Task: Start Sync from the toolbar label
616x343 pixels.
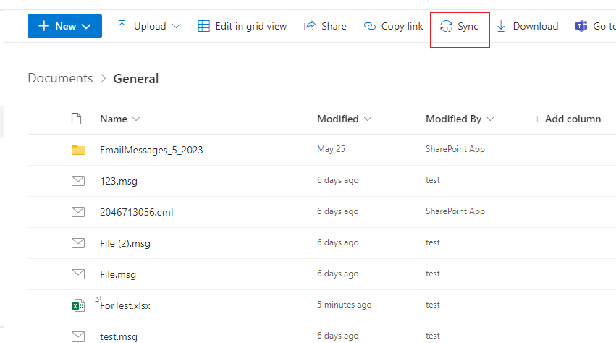Action: tap(468, 26)
